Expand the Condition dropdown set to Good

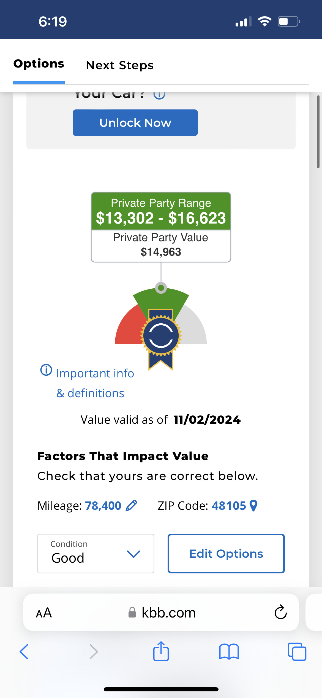click(x=95, y=553)
